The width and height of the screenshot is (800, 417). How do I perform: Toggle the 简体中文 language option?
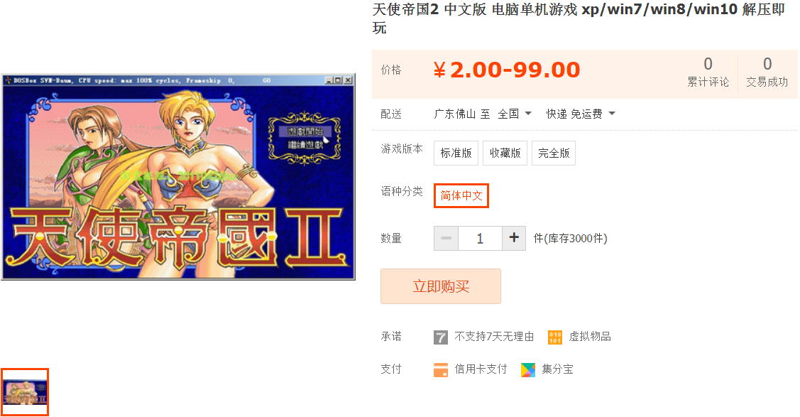tap(461, 195)
